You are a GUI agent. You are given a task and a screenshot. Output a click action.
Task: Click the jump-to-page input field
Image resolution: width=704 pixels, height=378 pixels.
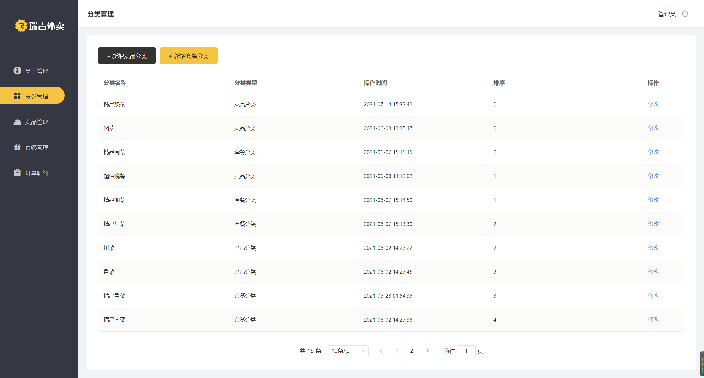click(x=466, y=351)
